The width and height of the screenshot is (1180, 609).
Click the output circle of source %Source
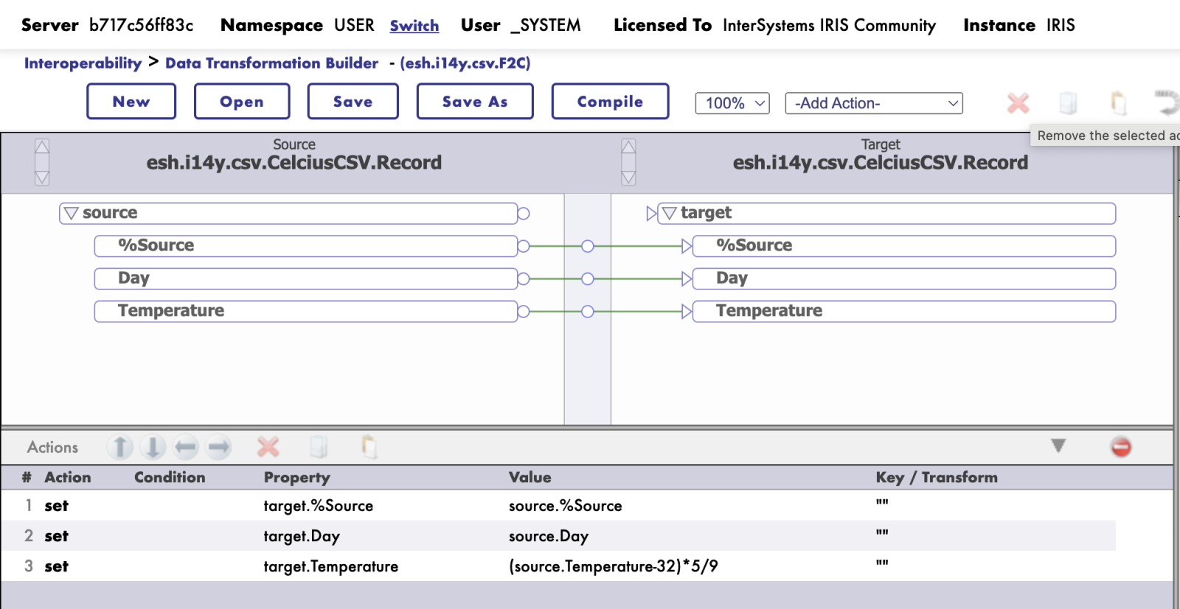(524, 246)
